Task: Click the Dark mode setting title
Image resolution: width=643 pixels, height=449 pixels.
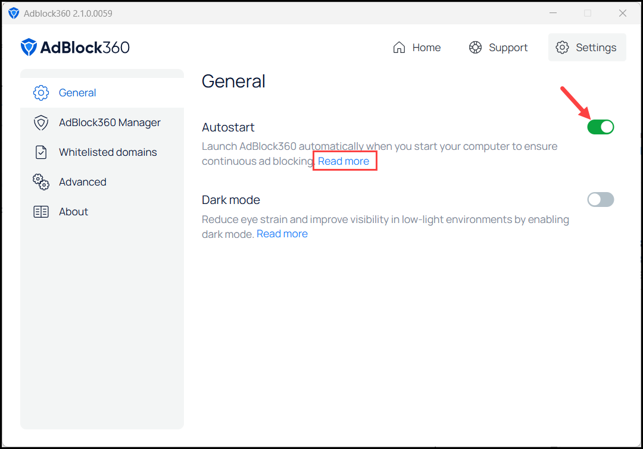Action: click(231, 200)
